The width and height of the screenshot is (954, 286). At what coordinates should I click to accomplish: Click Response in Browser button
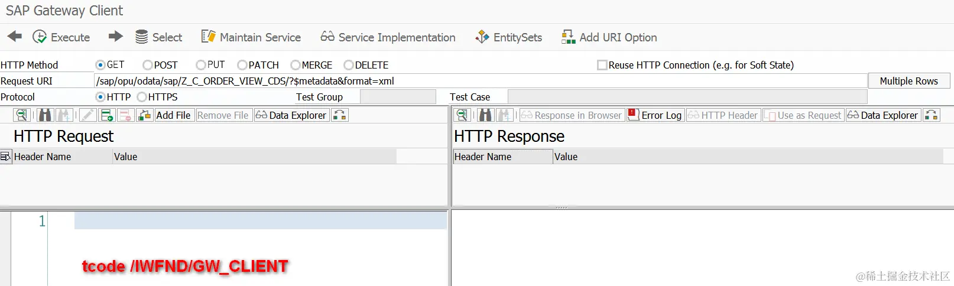pos(572,115)
